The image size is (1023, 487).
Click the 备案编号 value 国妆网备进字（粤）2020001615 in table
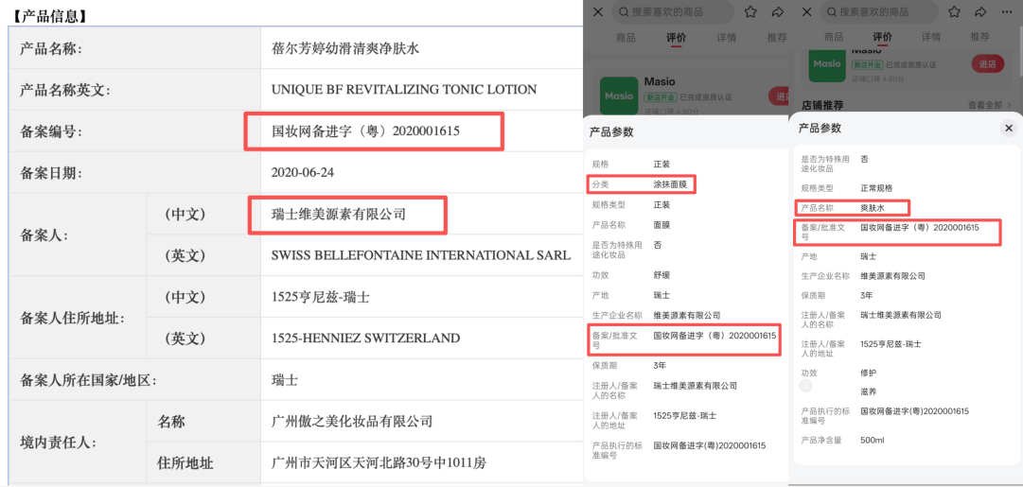tap(365, 131)
